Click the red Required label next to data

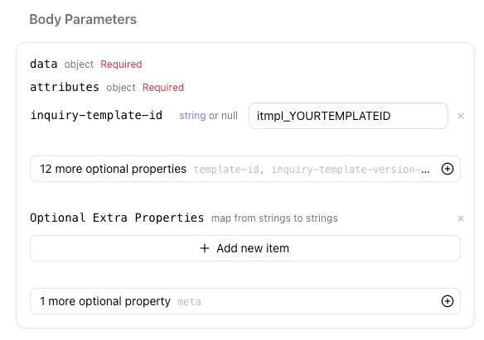(x=121, y=65)
